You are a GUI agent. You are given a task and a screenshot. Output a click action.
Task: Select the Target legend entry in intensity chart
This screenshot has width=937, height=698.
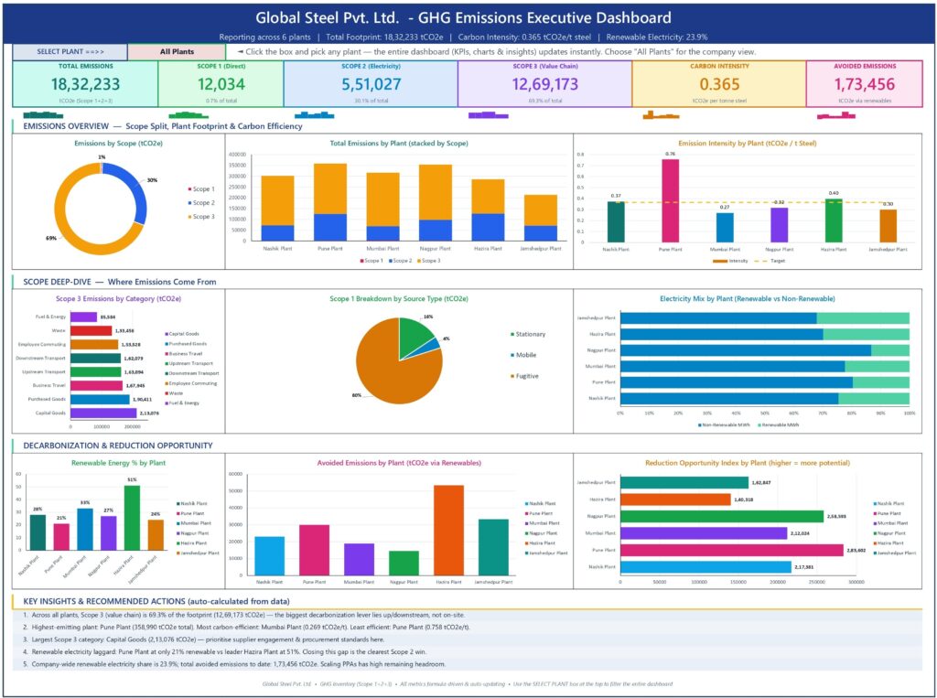[x=770, y=261]
